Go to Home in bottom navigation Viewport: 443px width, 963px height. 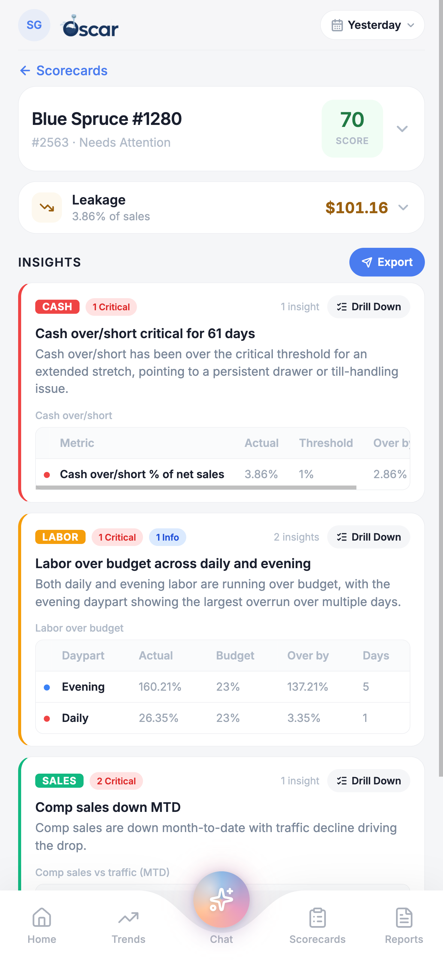click(42, 926)
